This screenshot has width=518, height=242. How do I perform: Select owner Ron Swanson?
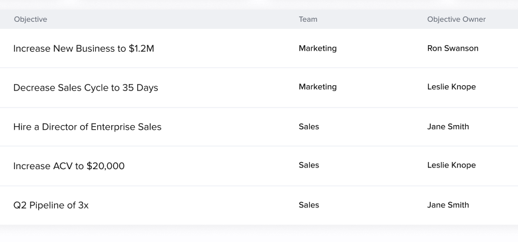(453, 49)
